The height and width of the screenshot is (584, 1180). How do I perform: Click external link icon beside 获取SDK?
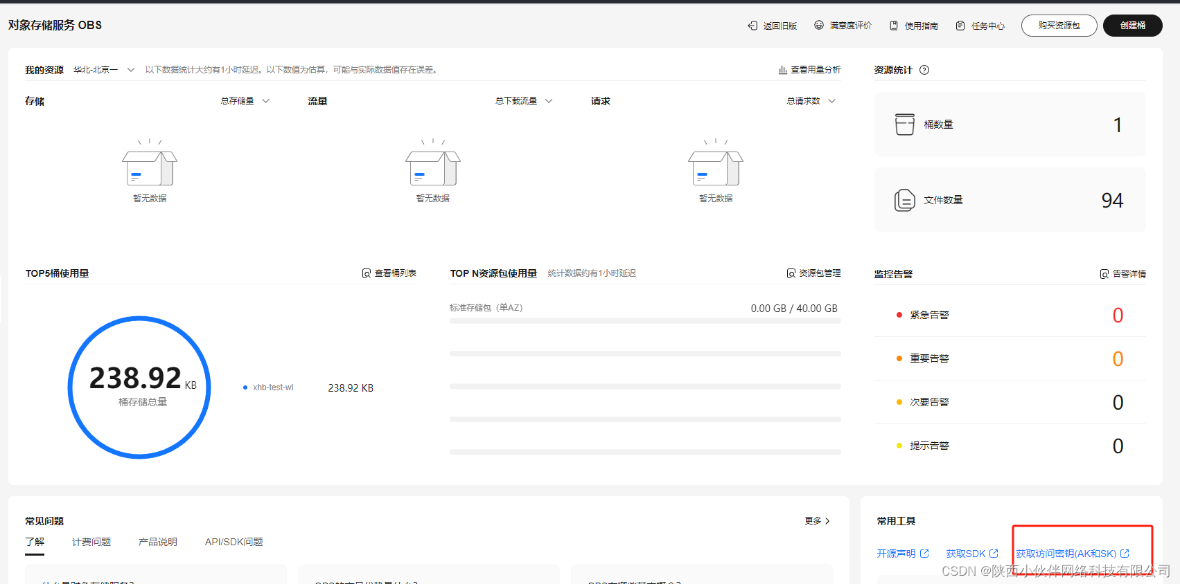(994, 554)
